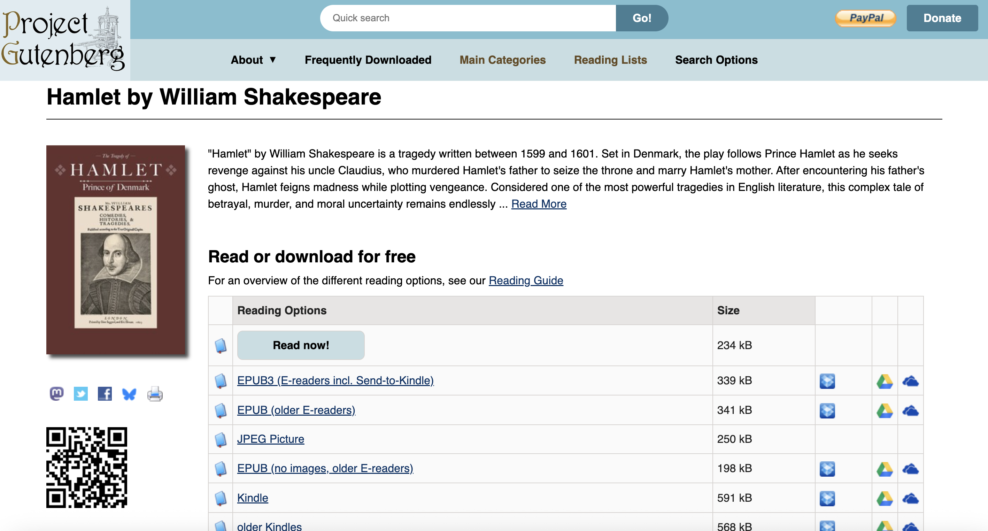Save EPUB (older E-readers) to OneDrive
Image resolution: width=988 pixels, height=531 pixels.
point(911,411)
